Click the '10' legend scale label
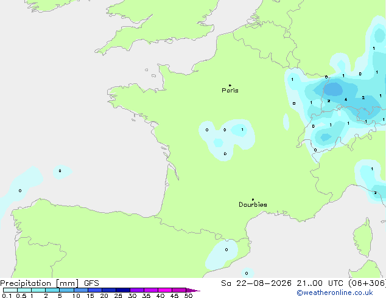 [x=76, y=296]
